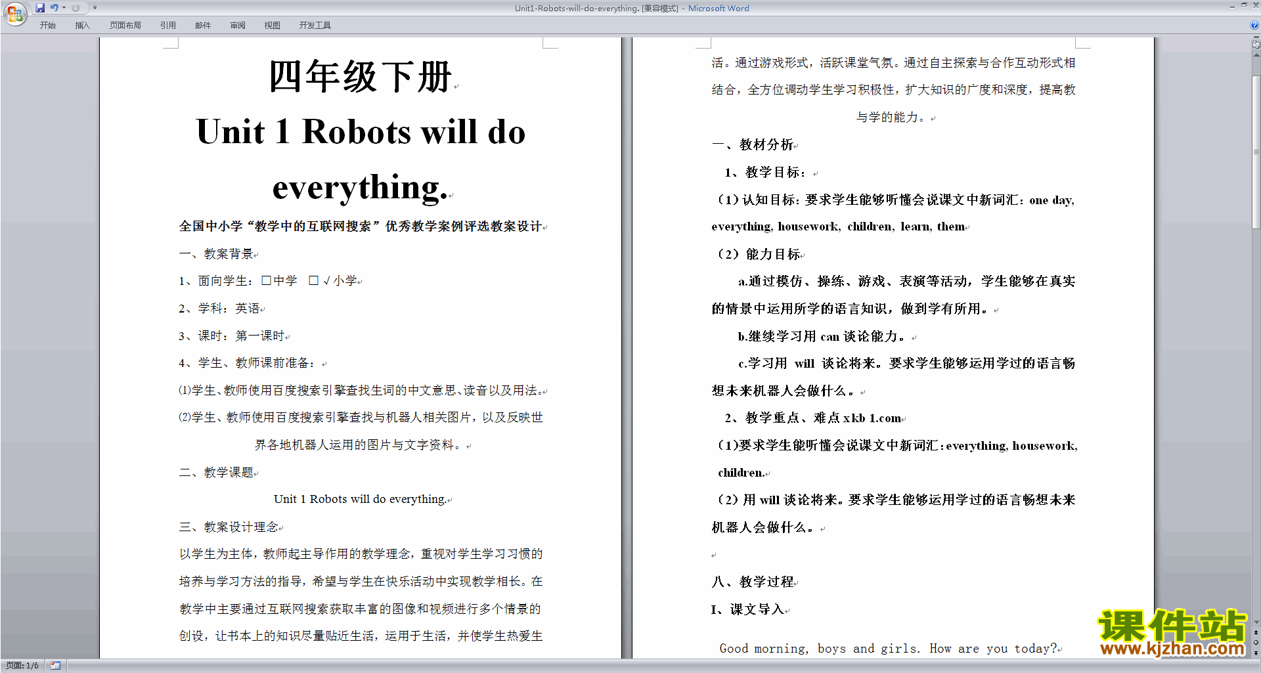
Task: Click the document split bar above the ruler icon
Action: point(1256,38)
